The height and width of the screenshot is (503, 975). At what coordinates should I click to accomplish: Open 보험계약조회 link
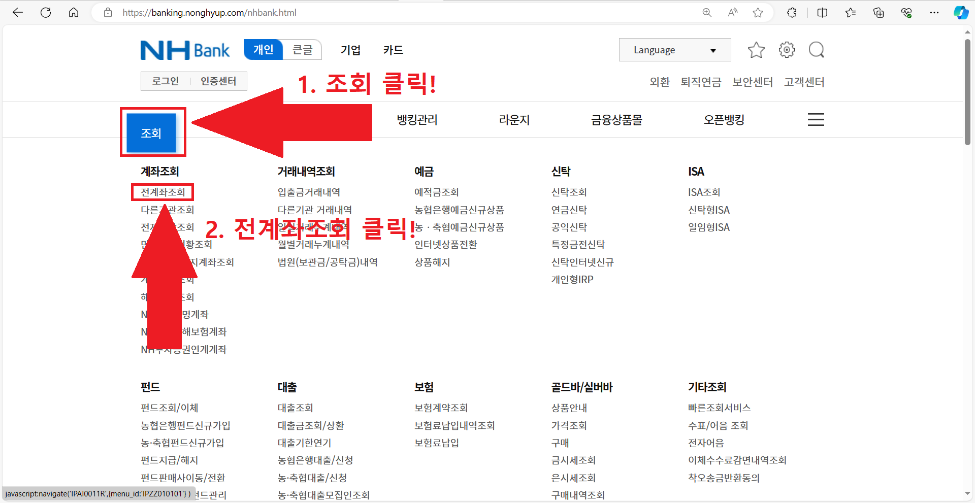(x=441, y=408)
